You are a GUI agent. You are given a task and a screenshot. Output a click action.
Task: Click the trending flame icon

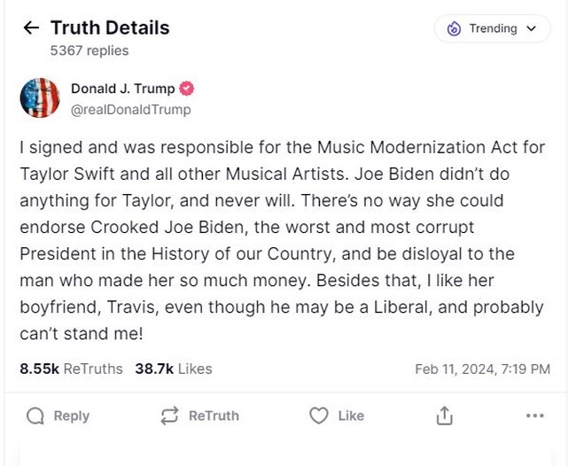[x=455, y=28]
